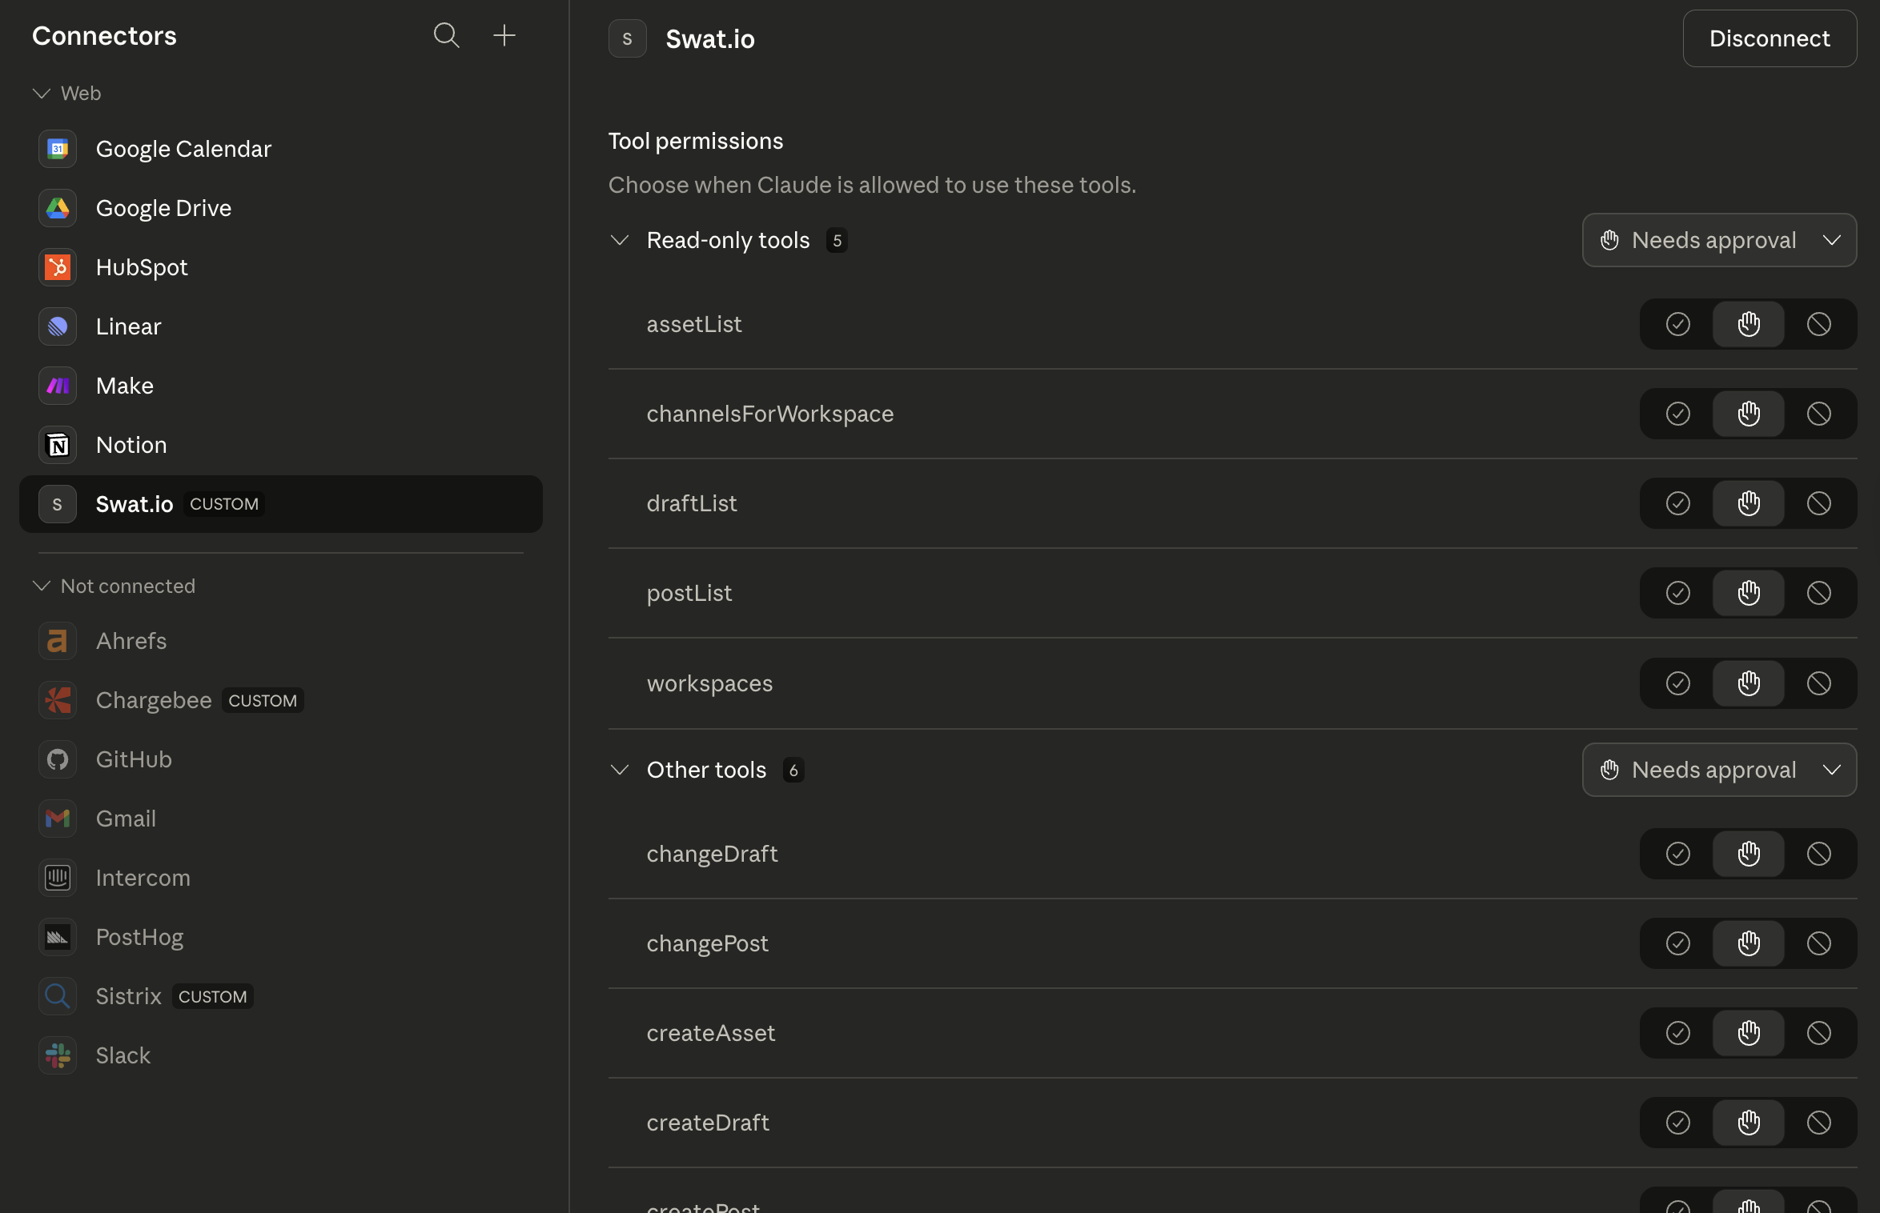This screenshot has height=1213, width=1880.
Task: Allow channelsForWorkspace without approval
Action: coord(1678,414)
